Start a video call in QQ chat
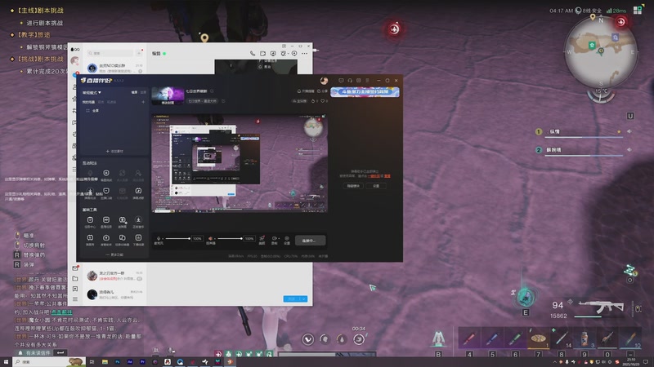 [262, 54]
